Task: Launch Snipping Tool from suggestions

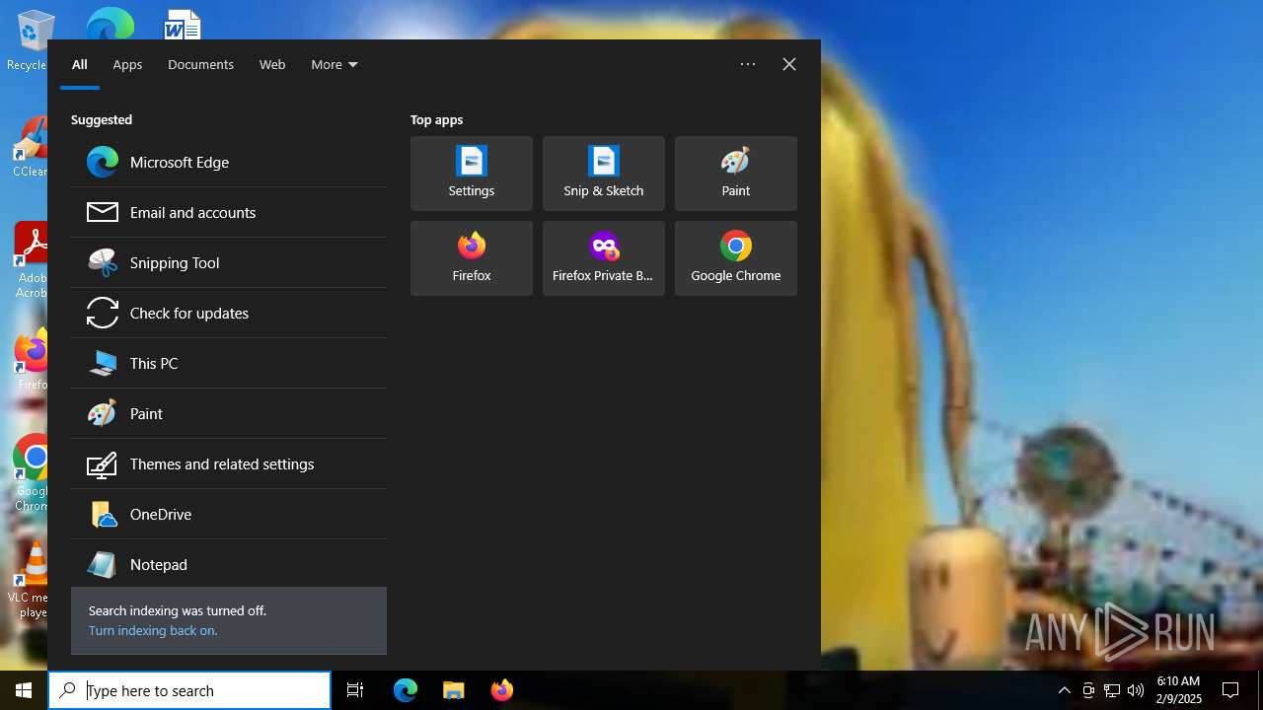Action: [229, 262]
